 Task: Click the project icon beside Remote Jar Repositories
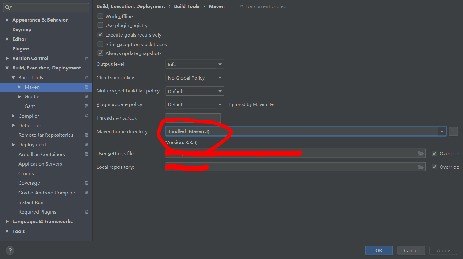point(86,135)
